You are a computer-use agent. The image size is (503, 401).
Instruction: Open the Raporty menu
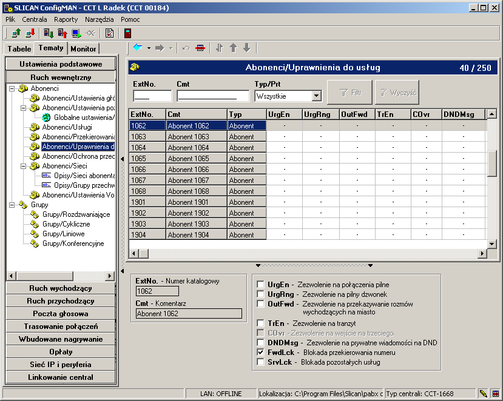click(66, 19)
